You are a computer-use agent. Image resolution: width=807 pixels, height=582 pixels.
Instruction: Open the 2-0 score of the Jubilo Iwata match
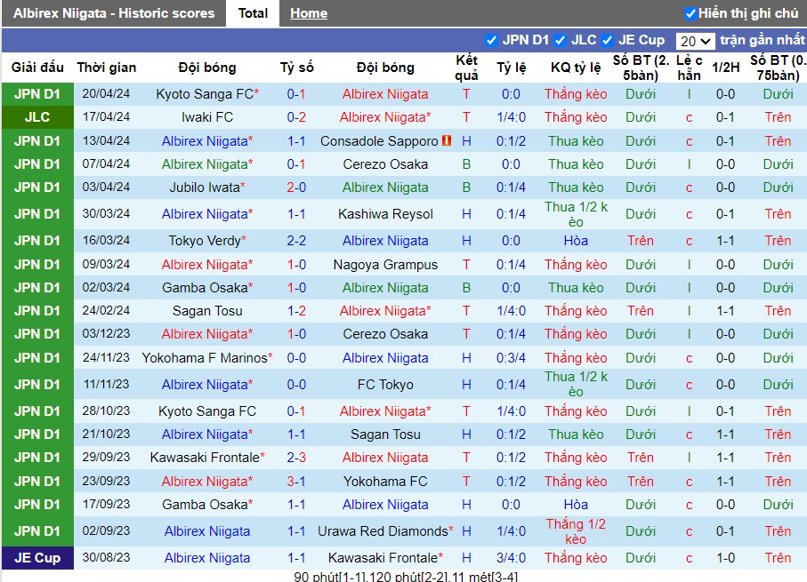[296, 187]
